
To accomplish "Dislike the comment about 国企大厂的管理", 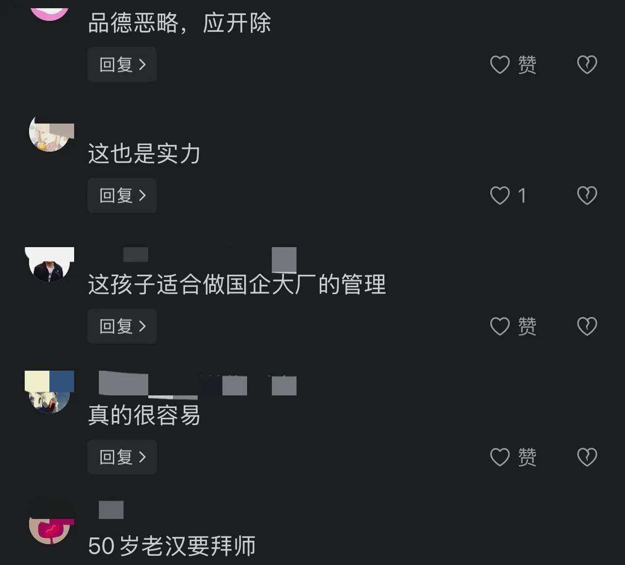I will (x=587, y=326).
